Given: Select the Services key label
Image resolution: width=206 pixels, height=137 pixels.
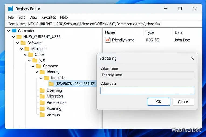Looking at the screenshot, I should point(53,114).
